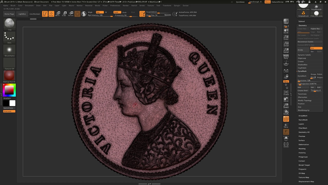The image size is (328, 185).
Task: Collapse the Geometry section header
Action: (x=303, y=25)
